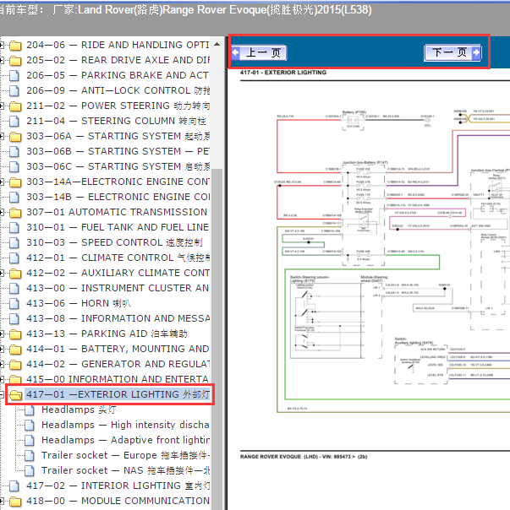Click the 412-02 folder icon

pos(15,274)
